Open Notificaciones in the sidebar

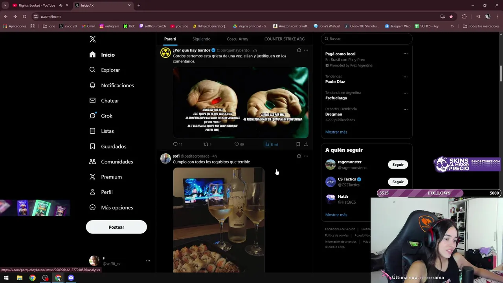[112, 85]
